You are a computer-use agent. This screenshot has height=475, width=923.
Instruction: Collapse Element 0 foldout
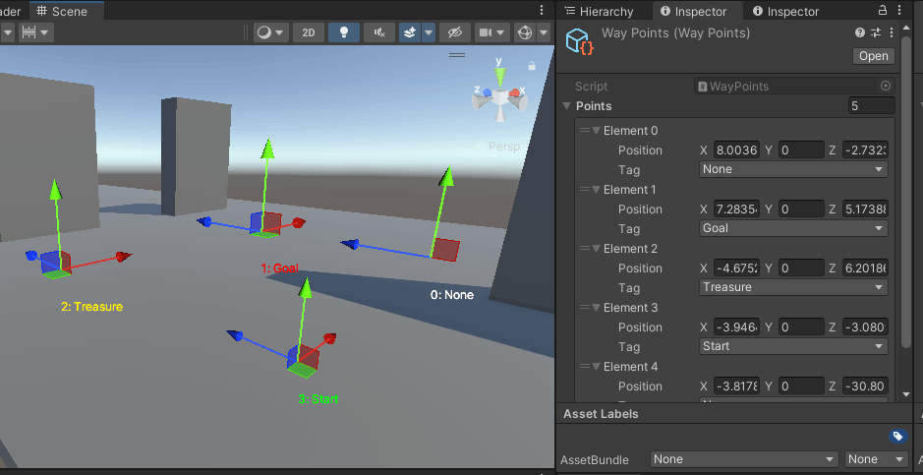(597, 131)
